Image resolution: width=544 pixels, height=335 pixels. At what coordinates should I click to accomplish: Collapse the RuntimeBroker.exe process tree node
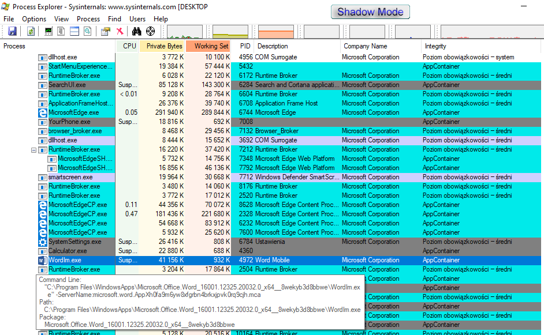click(x=33, y=150)
